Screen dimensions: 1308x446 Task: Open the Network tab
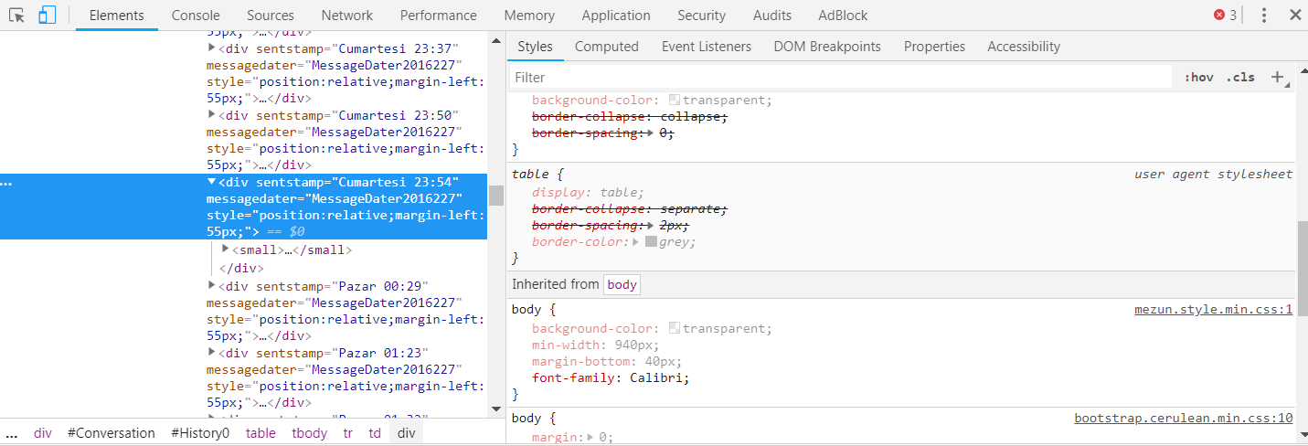(x=346, y=16)
